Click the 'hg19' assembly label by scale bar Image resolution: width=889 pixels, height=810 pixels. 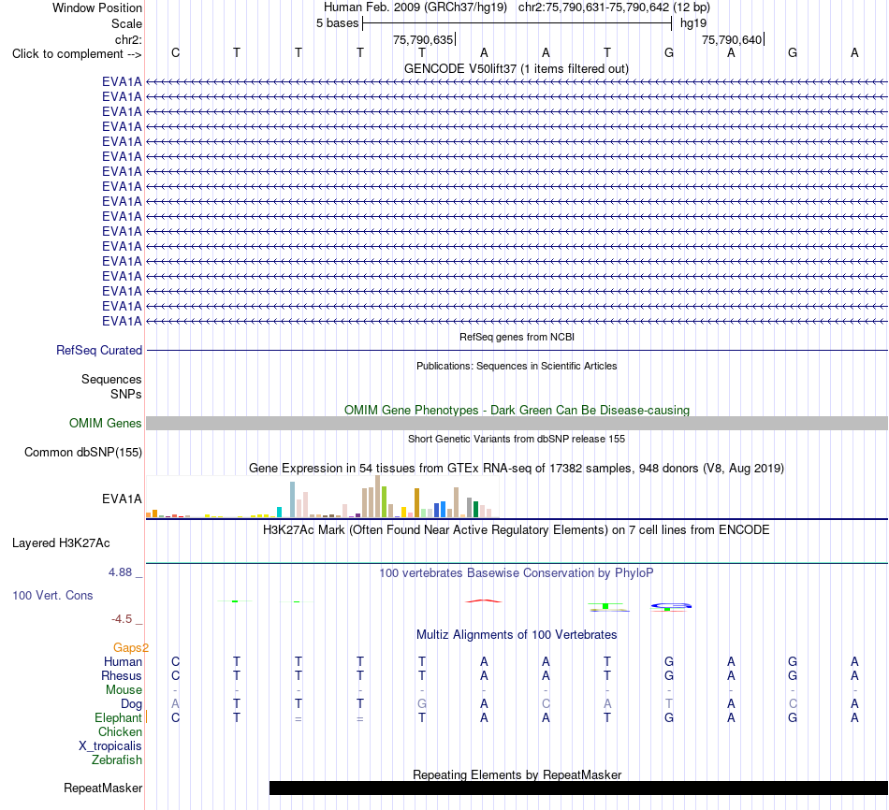[x=692, y=23]
